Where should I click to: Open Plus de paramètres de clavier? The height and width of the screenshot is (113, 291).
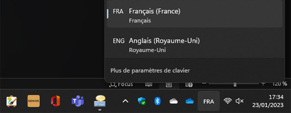tap(150, 71)
